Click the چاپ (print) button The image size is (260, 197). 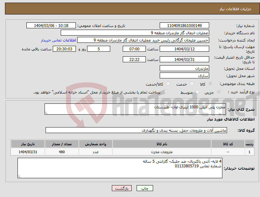click(145, 188)
